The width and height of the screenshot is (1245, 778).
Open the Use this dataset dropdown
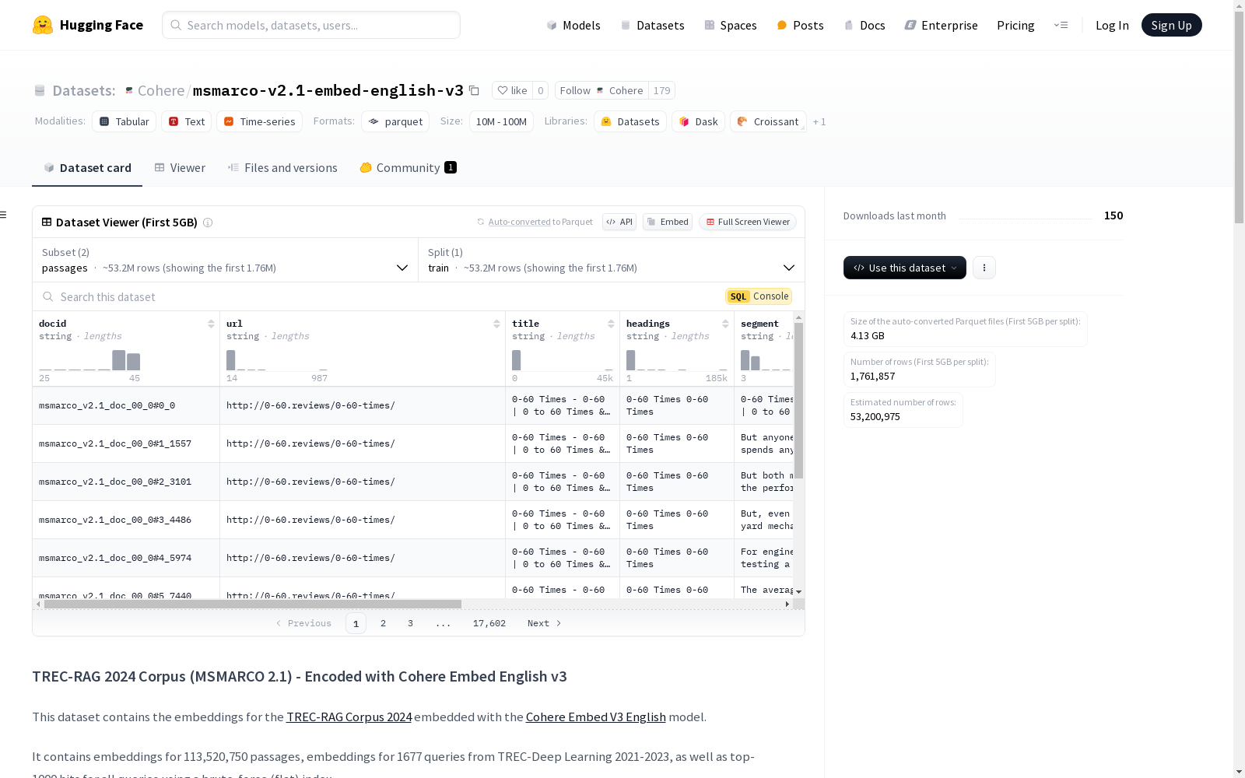tap(905, 268)
